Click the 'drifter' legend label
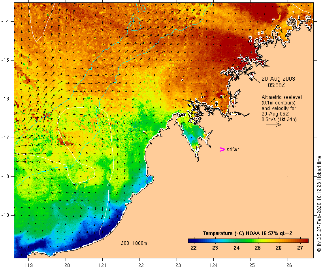324x269 pixels. click(x=233, y=149)
